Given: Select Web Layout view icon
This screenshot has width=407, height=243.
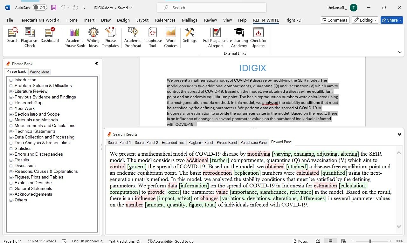Looking at the screenshot, I should (343, 241).
